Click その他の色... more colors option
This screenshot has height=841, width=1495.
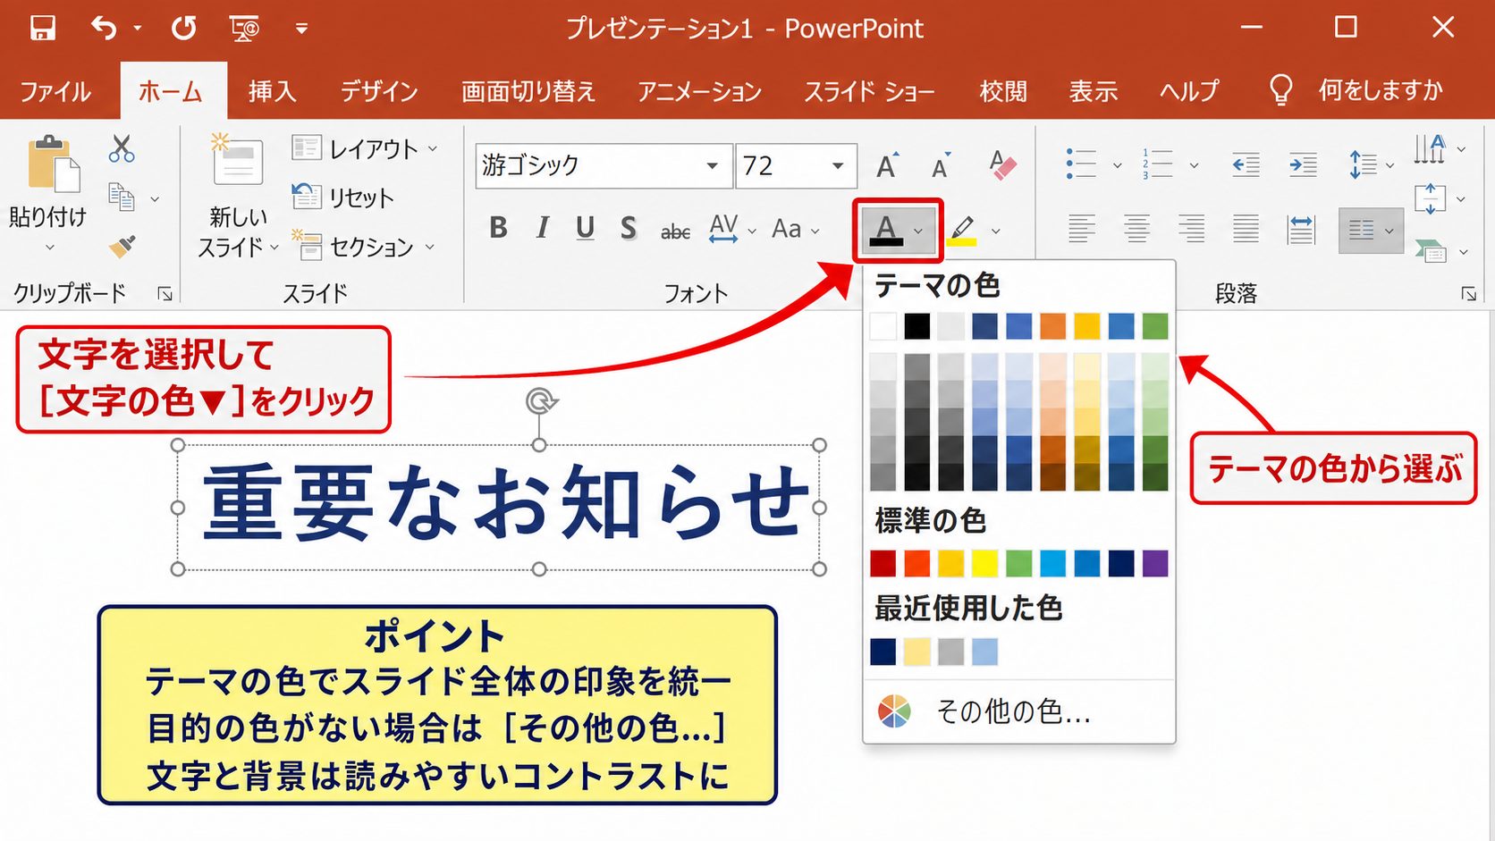tap(1018, 711)
